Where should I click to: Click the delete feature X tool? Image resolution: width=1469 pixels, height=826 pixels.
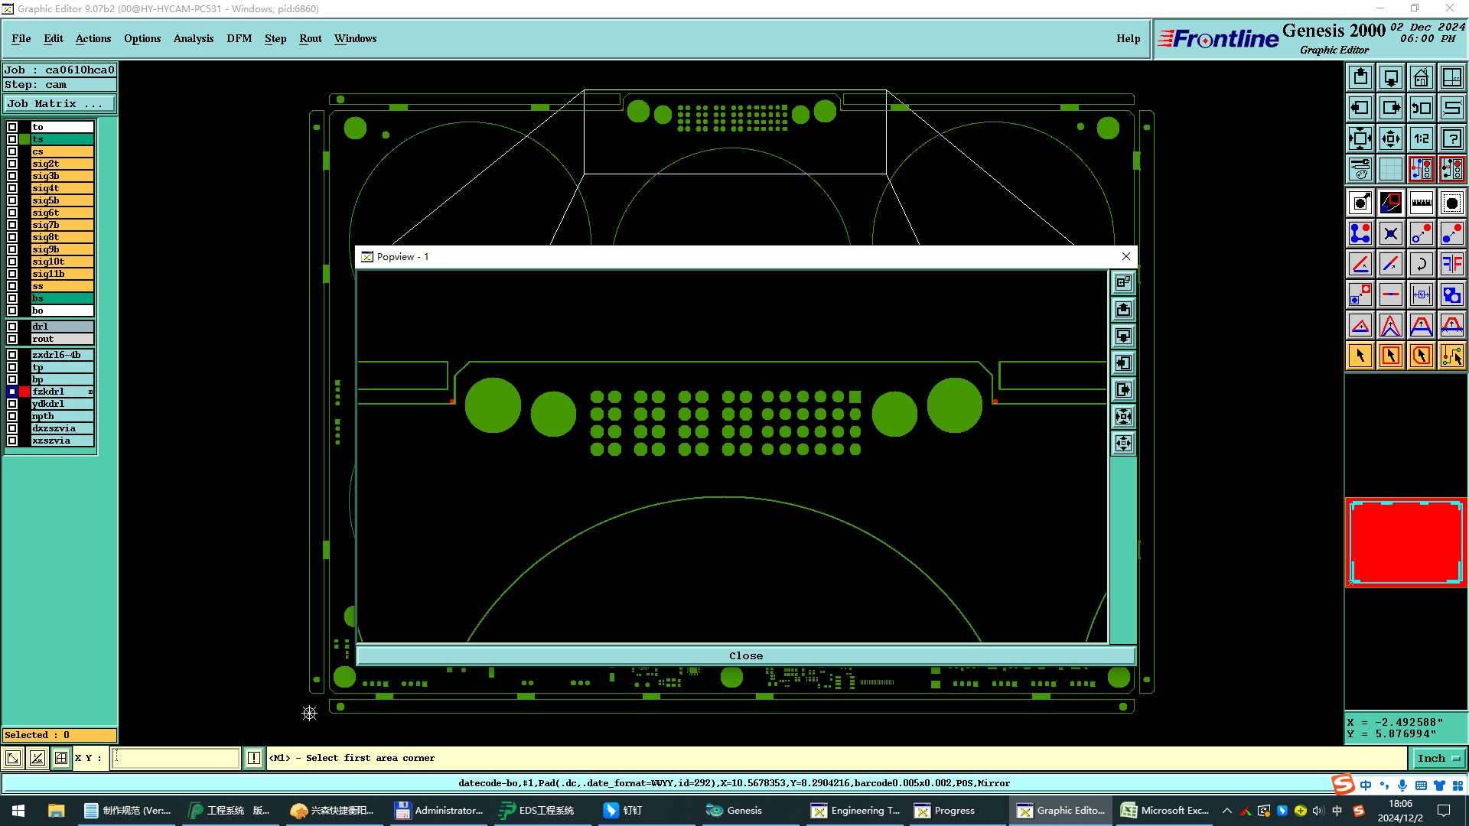pyautogui.click(x=1390, y=233)
